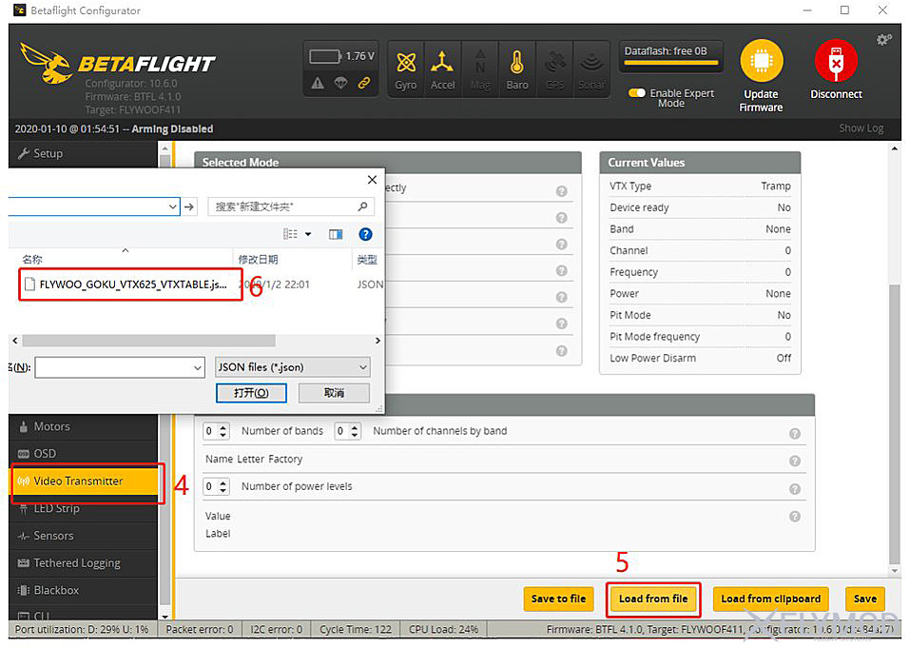Click help icon for Number of bands row
Screen dimensions: 910x648
[x=795, y=434]
